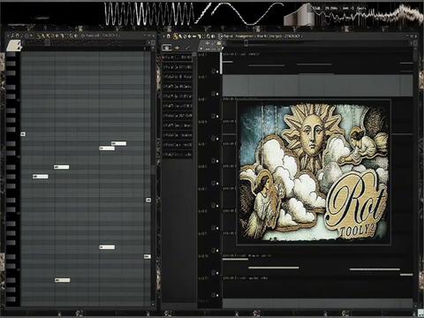
Task: Select the lowest note in the piano roll
Action: [63, 280]
